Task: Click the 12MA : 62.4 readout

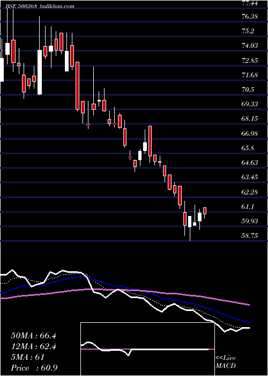Action: (34, 346)
